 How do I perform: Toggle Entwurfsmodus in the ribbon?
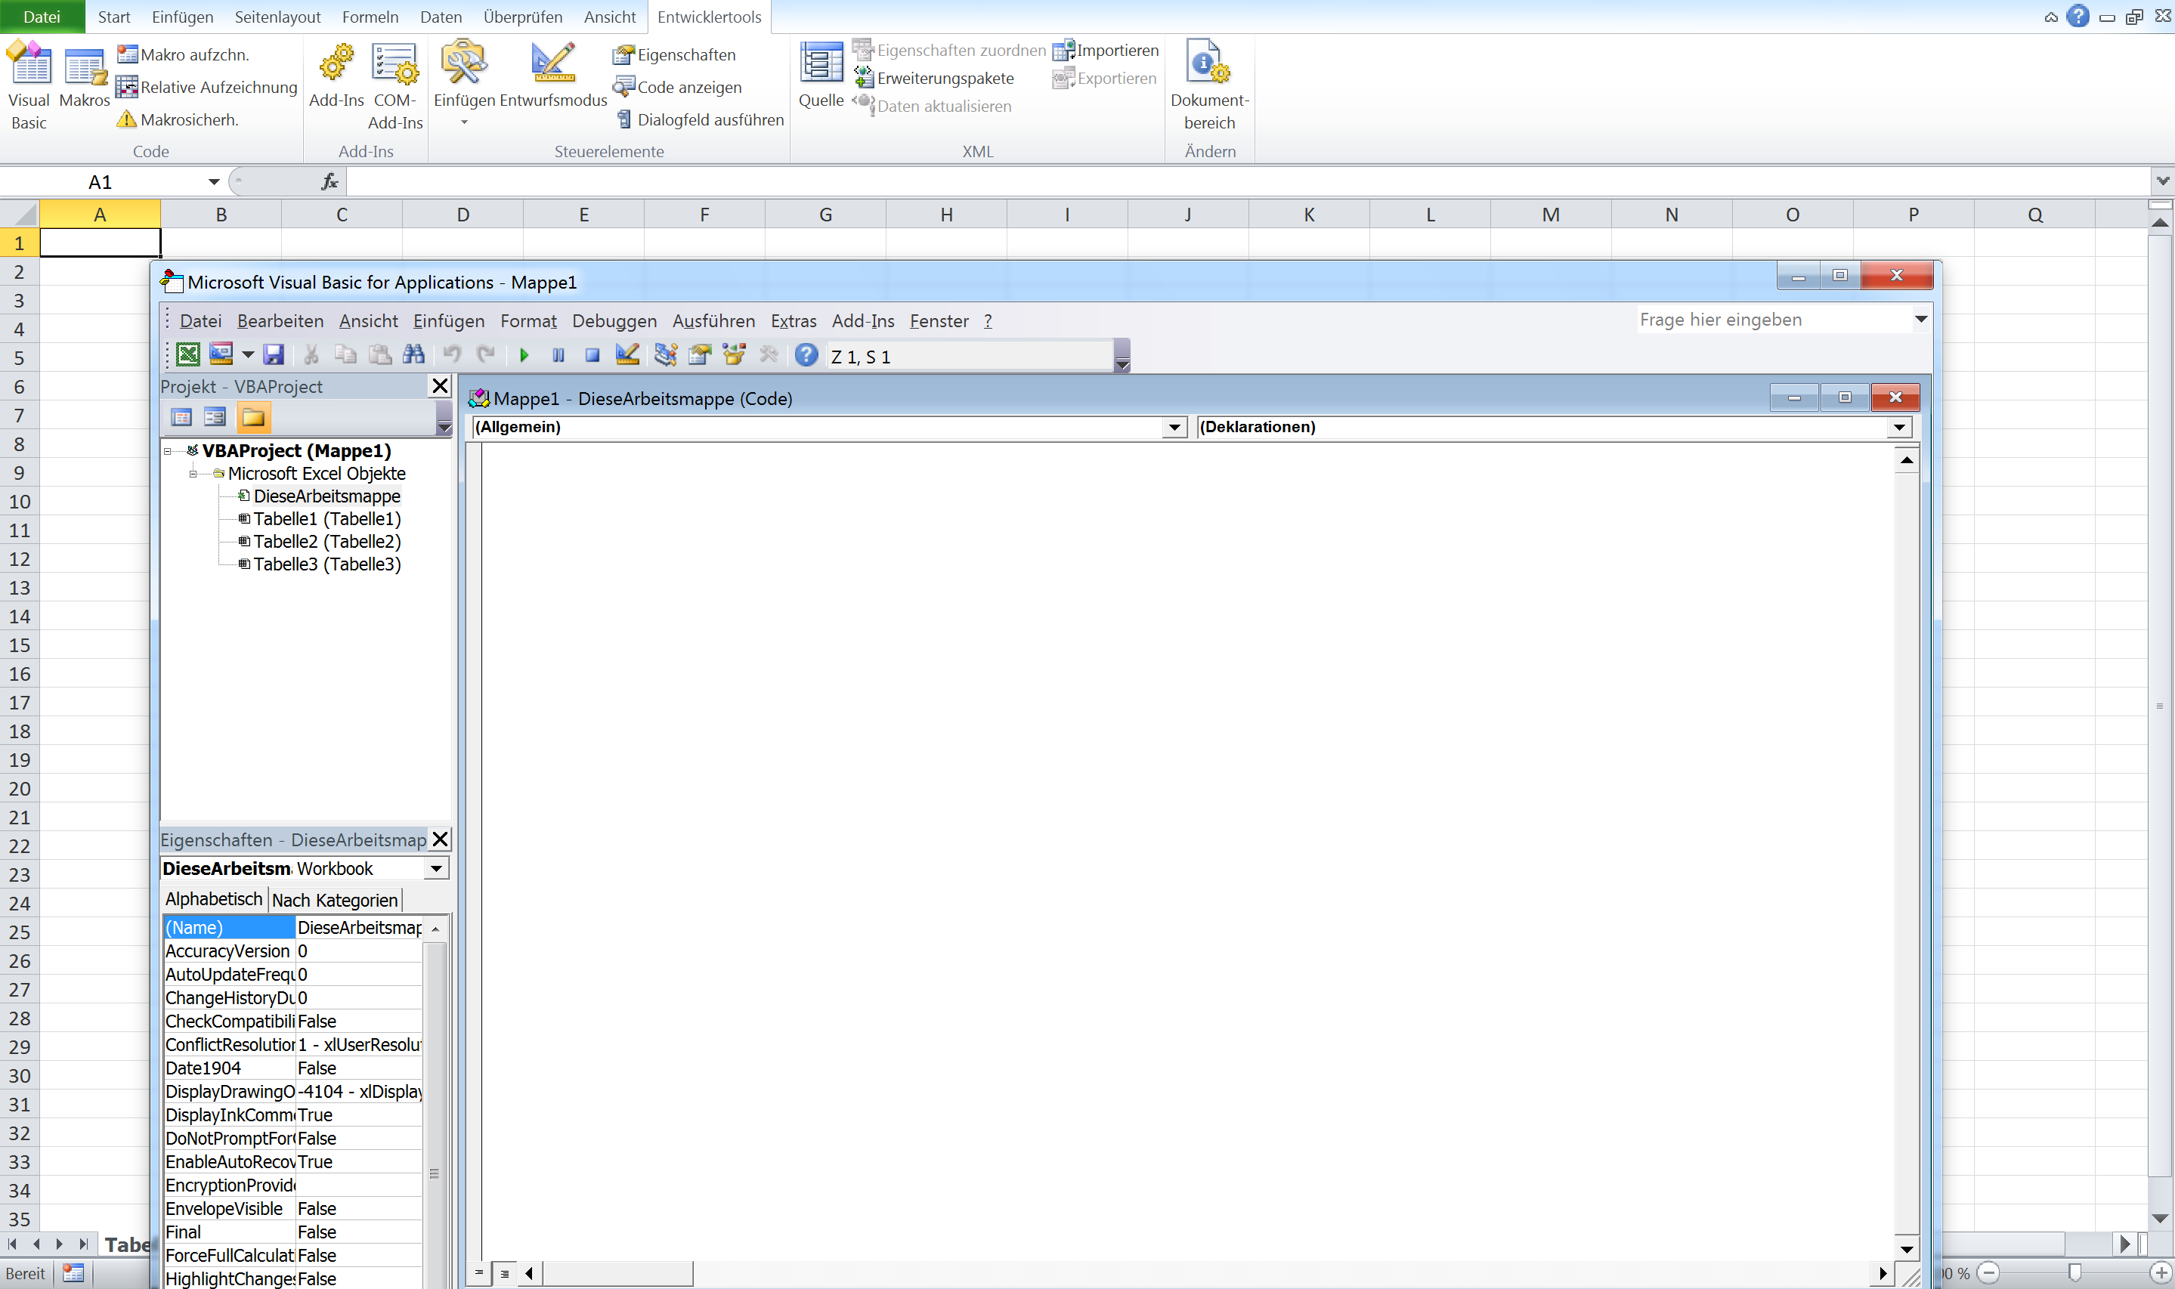[553, 76]
